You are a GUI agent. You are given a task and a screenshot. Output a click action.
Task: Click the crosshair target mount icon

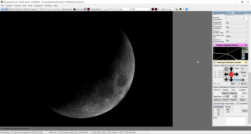[226, 80]
